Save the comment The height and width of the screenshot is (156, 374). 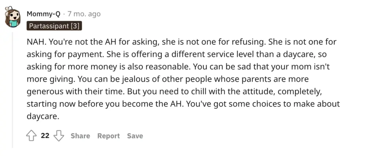[x=135, y=136]
